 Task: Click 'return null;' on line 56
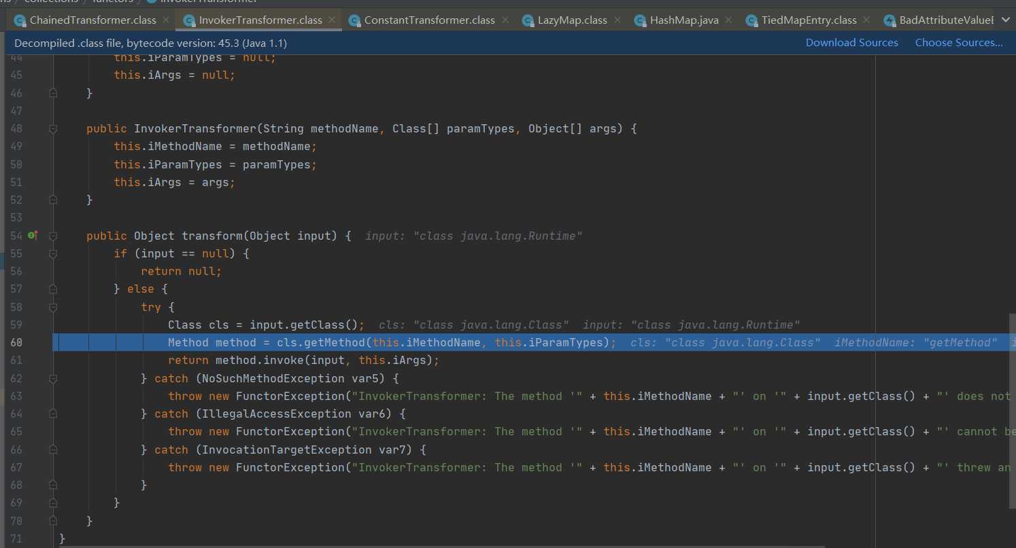(x=182, y=271)
